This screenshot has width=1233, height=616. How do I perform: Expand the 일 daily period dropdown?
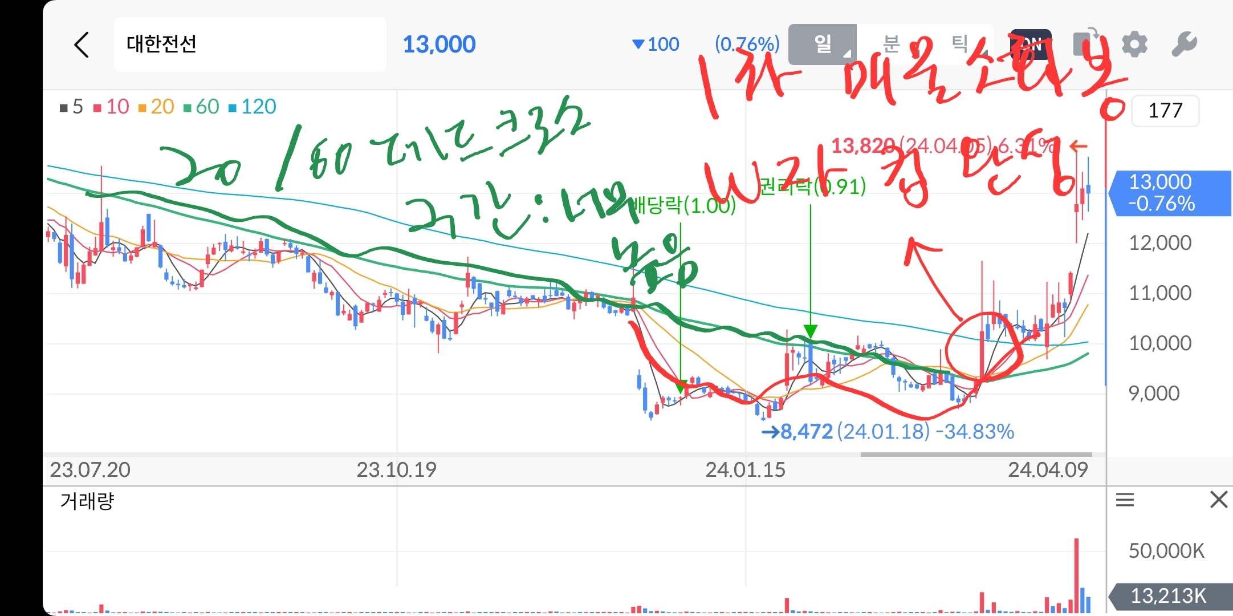pos(822,44)
